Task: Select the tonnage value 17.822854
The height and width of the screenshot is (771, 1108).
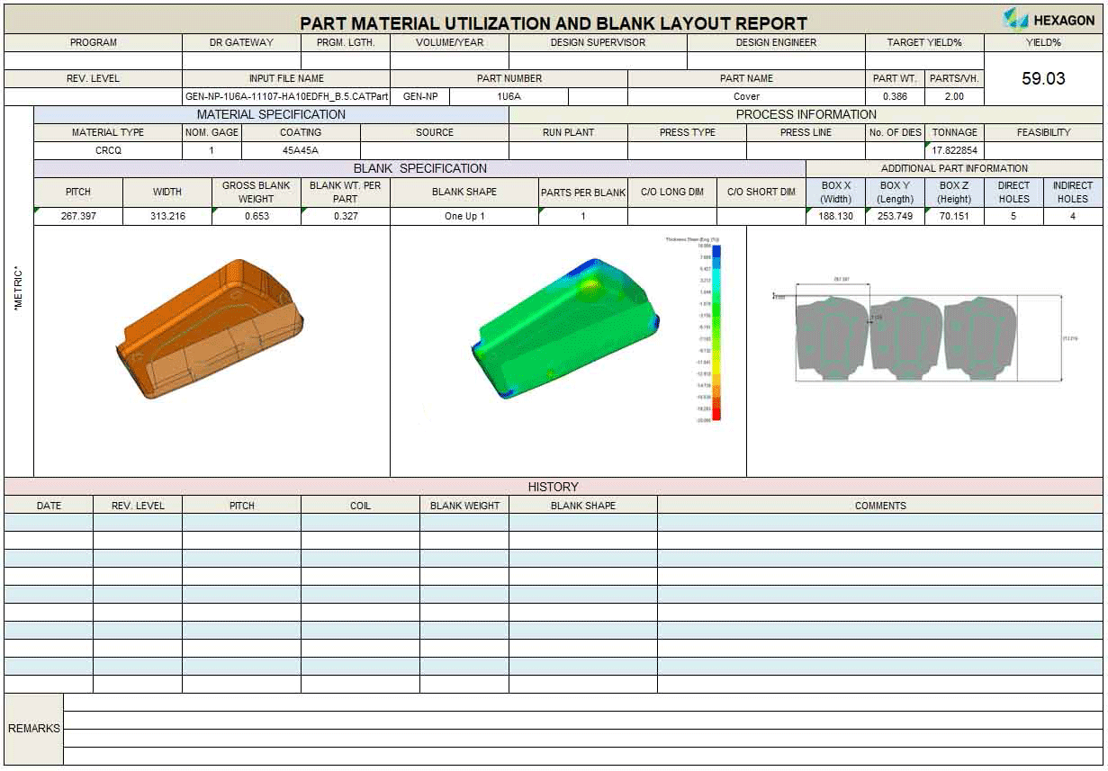Action: tap(954, 151)
